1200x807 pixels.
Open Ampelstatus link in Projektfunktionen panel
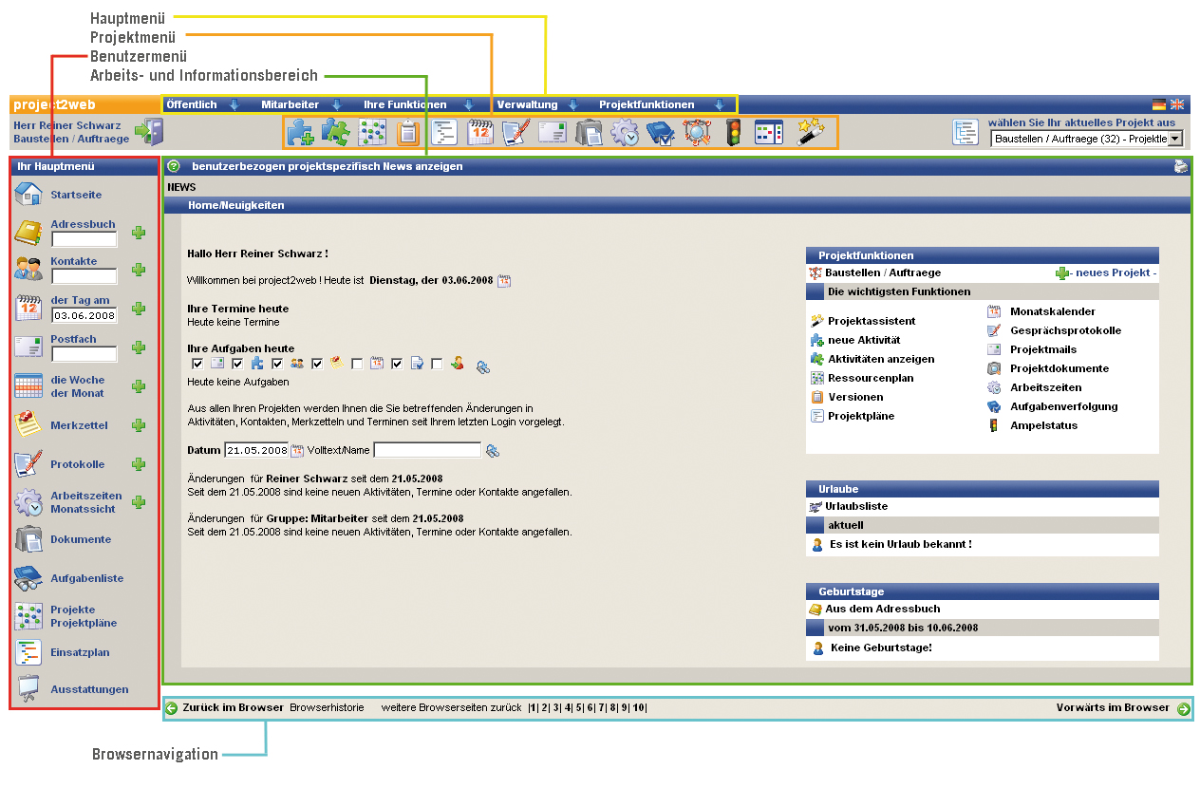[1043, 425]
